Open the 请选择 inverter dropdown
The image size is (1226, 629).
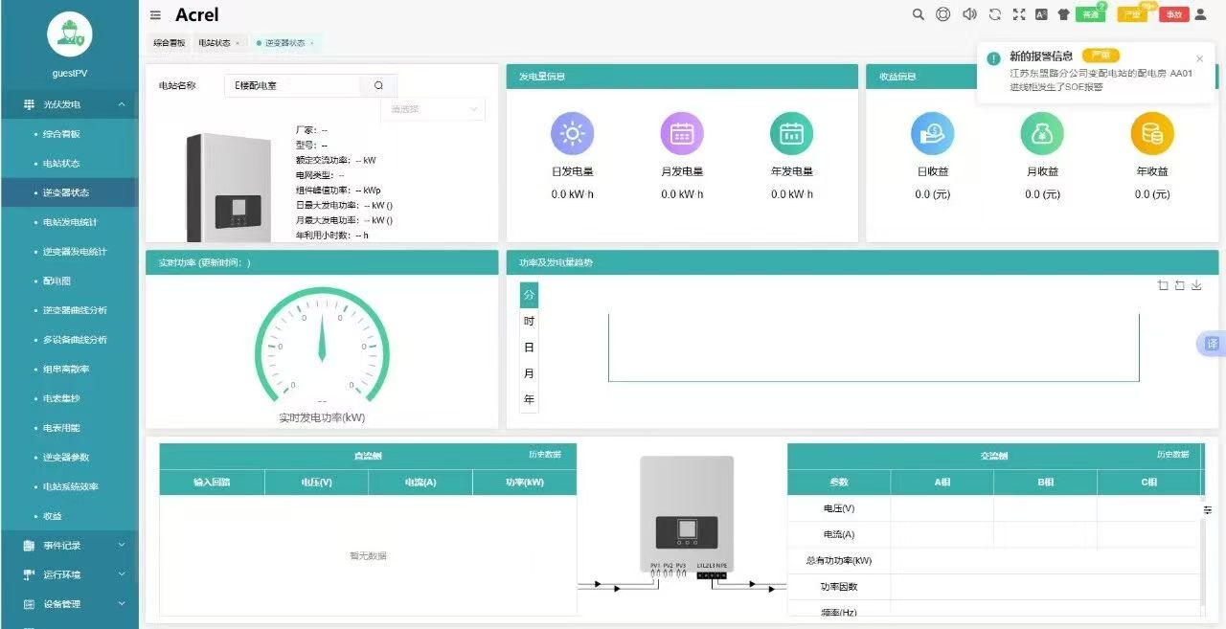(x=433, y=109)
